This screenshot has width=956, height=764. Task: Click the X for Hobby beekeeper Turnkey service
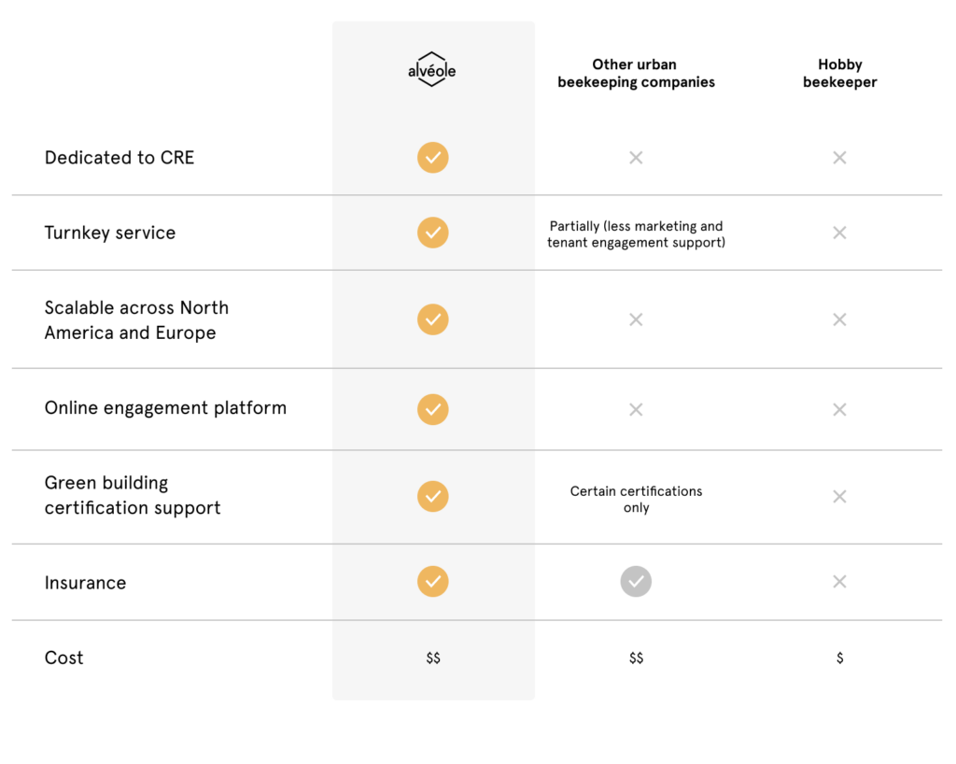[839, 233]
